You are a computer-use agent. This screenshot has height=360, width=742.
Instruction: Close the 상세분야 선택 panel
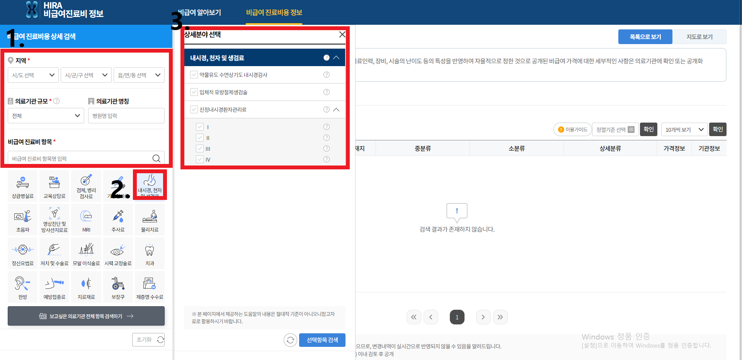(342, 34)
